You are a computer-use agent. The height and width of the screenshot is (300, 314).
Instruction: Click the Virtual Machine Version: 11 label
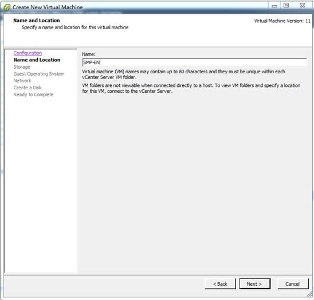[282, 21]
